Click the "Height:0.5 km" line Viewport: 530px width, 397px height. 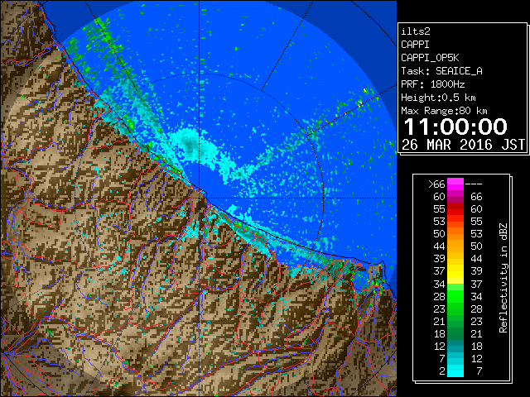coord(438,98)
